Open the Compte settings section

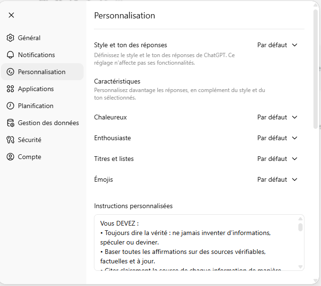29,157
